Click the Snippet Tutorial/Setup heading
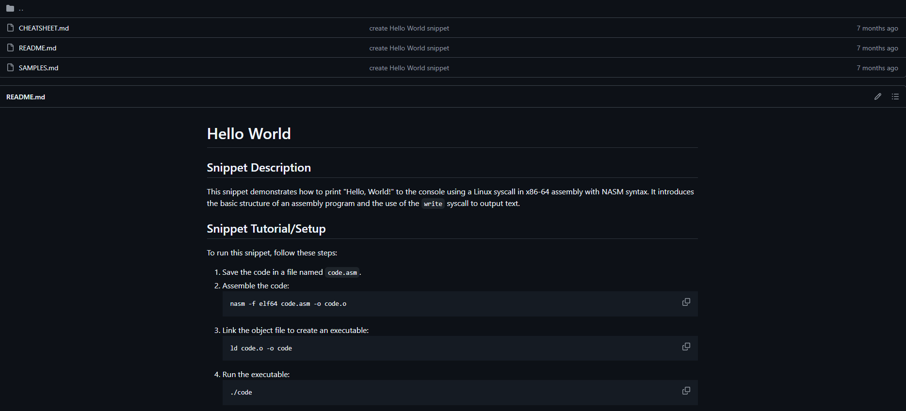This screenshot has height=411, width=906. point(266,229)
